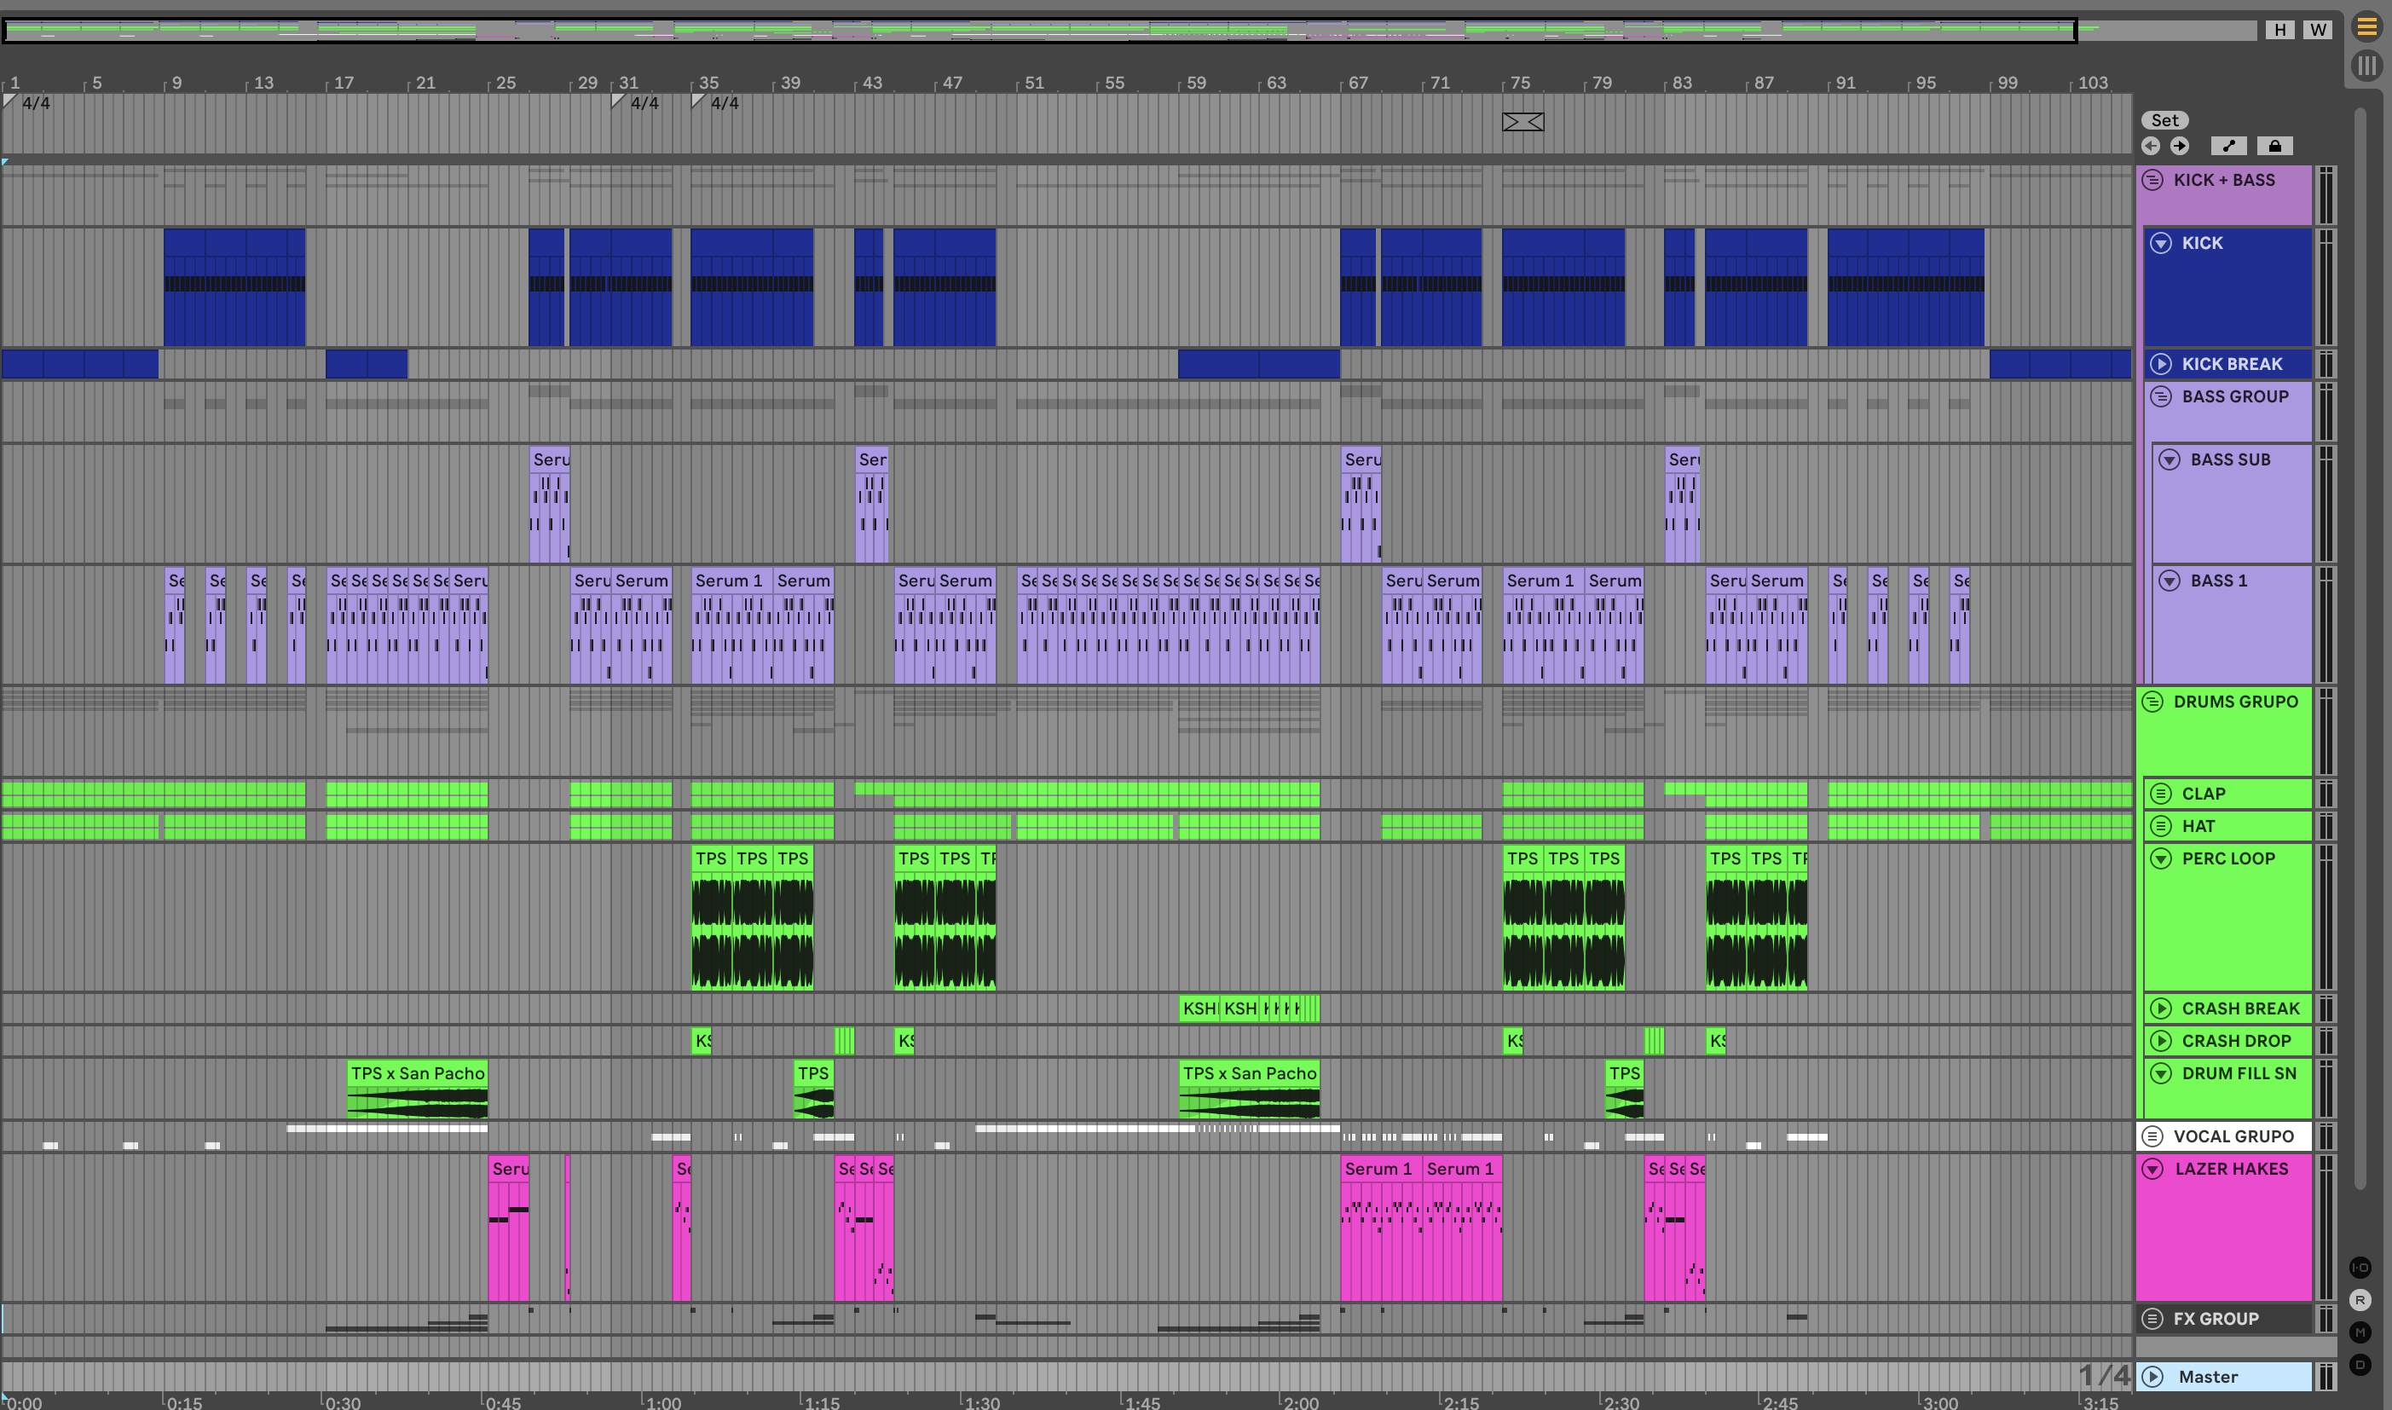Screen dimensions: 2392x1410
Task: Click the Set locator button
Action: point(2164,119)
